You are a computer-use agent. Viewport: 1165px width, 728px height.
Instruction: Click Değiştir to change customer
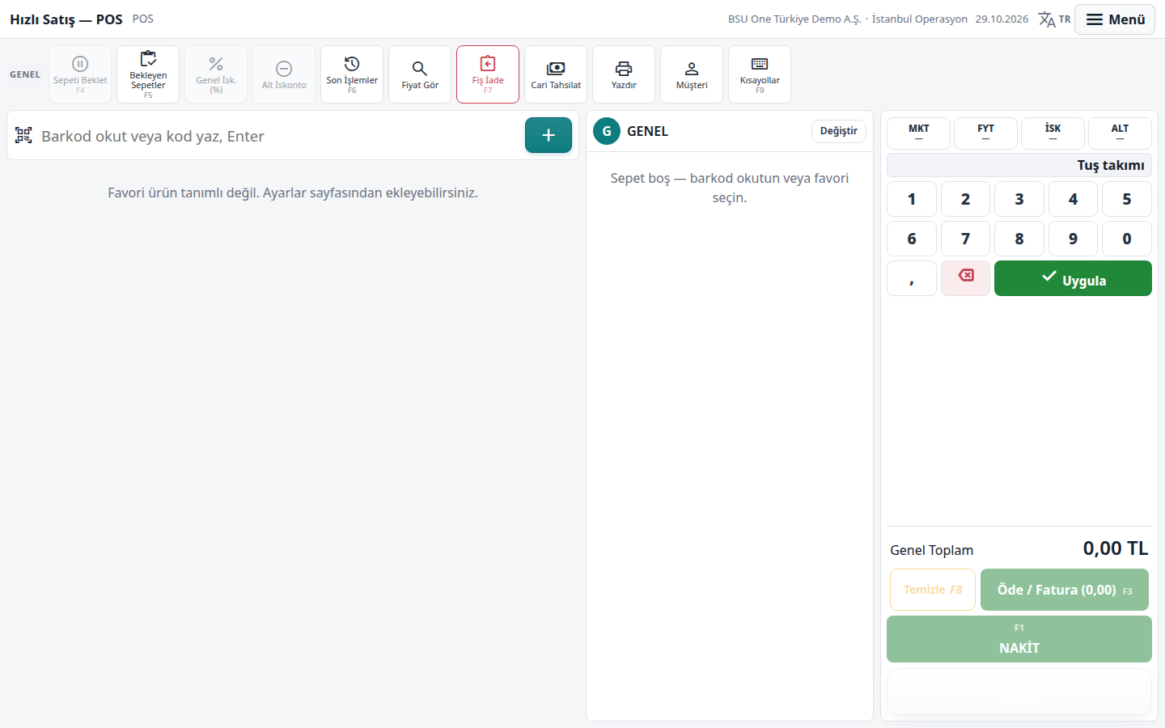pyautogui.click(x=839, y=131)
